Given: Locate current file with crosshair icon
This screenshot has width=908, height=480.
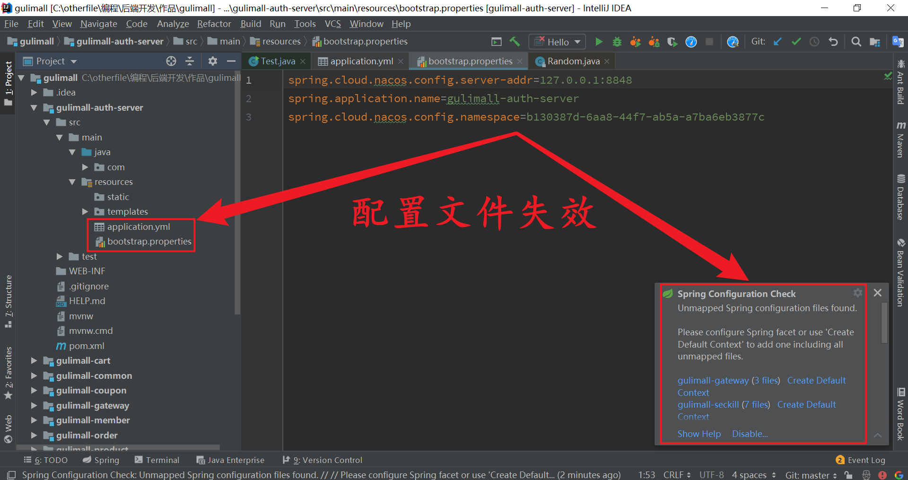Looking at the screenshot, I should (171, 61).
